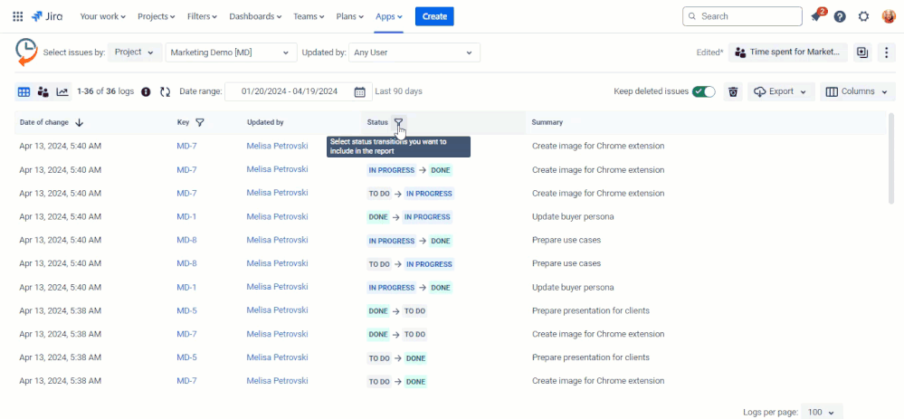
Task: Open the calendar date picker icon
Action: 359,91
